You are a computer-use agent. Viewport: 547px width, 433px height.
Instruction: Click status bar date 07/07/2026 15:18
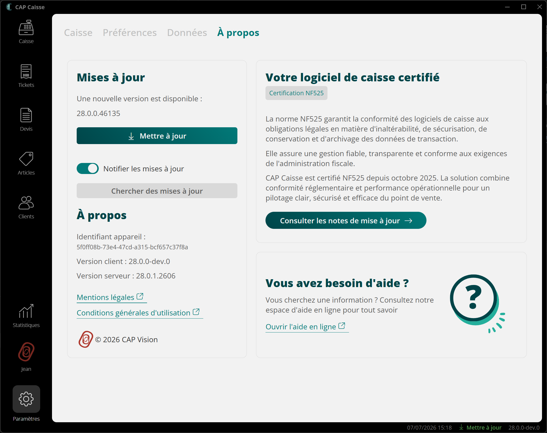pos(429,427)
